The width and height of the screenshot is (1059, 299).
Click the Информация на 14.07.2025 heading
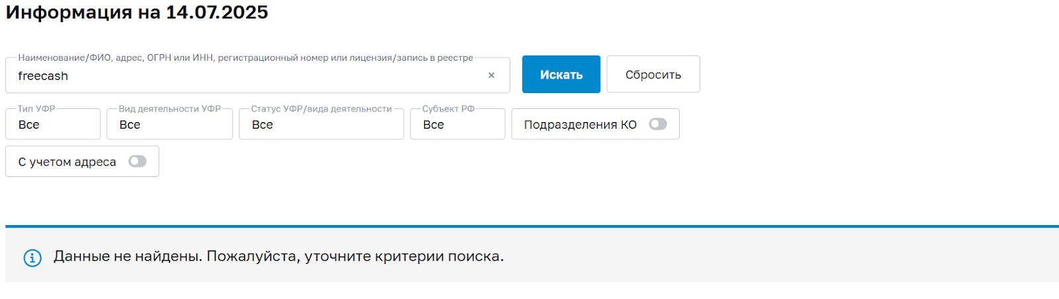(x=137, y=13)
